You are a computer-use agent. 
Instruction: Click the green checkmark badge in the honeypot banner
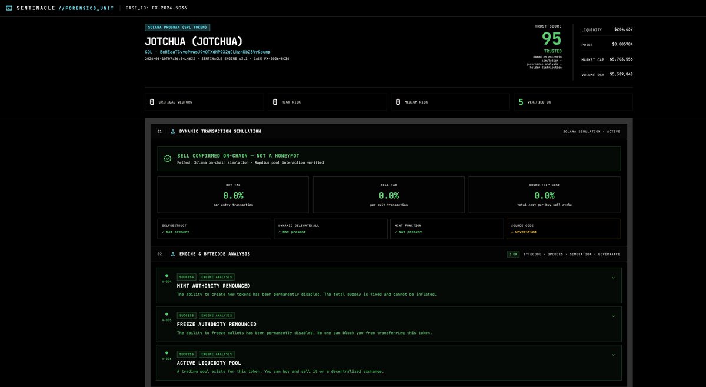(x=168, y=159)
